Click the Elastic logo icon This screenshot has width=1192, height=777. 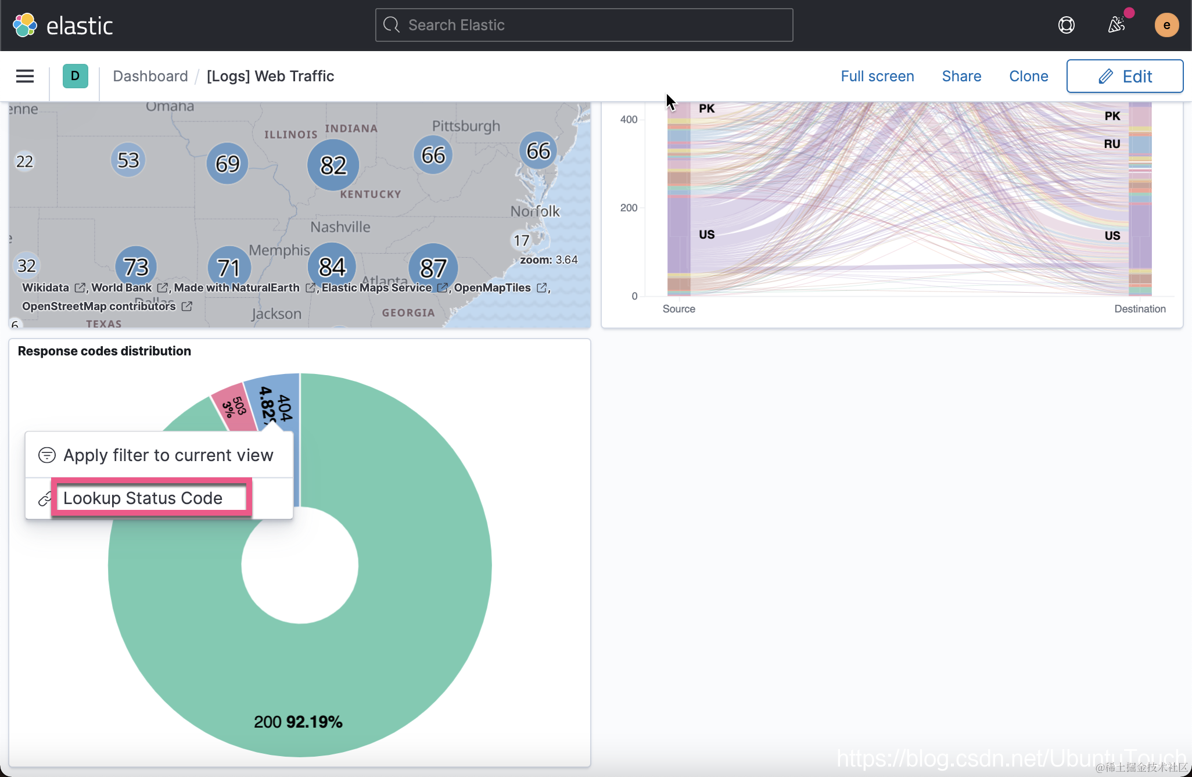pyautogui.click(x=25, y=25)
